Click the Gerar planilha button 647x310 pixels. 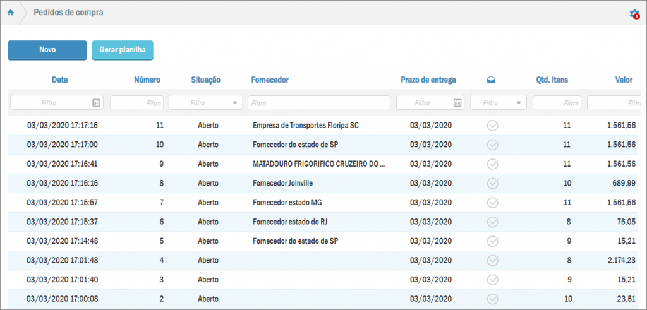point(123,51)
